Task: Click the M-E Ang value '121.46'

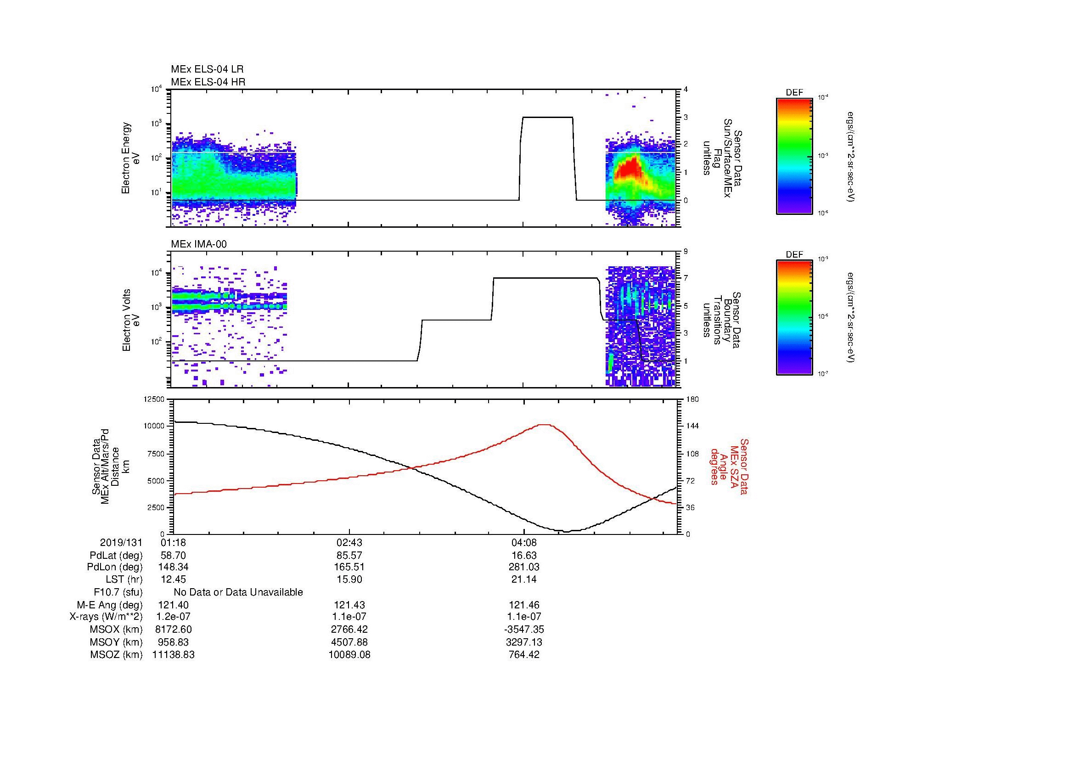Action: (524, 605)
